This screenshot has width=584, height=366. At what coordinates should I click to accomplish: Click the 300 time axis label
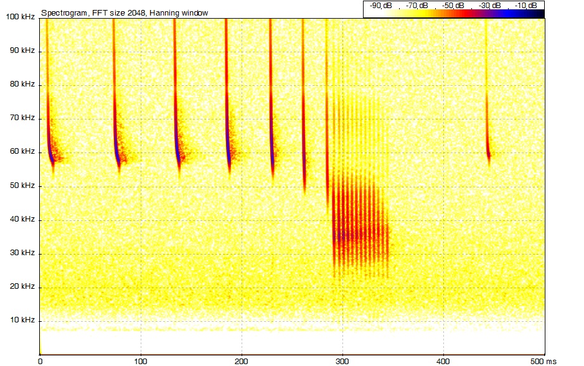click(342, 361)
